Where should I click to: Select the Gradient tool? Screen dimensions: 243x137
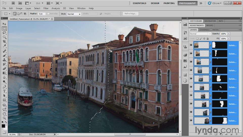[x=4, y=73]
